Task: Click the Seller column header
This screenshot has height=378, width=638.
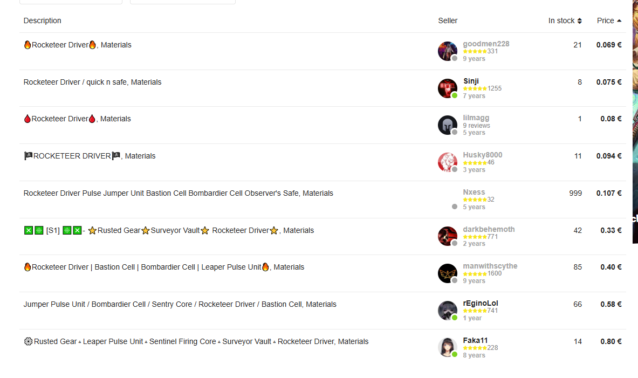Action: [x=448, y=20]
